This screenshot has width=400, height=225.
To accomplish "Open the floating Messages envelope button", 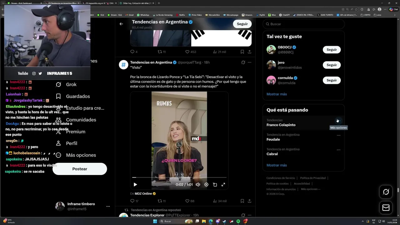I will [x=386, y=207].
